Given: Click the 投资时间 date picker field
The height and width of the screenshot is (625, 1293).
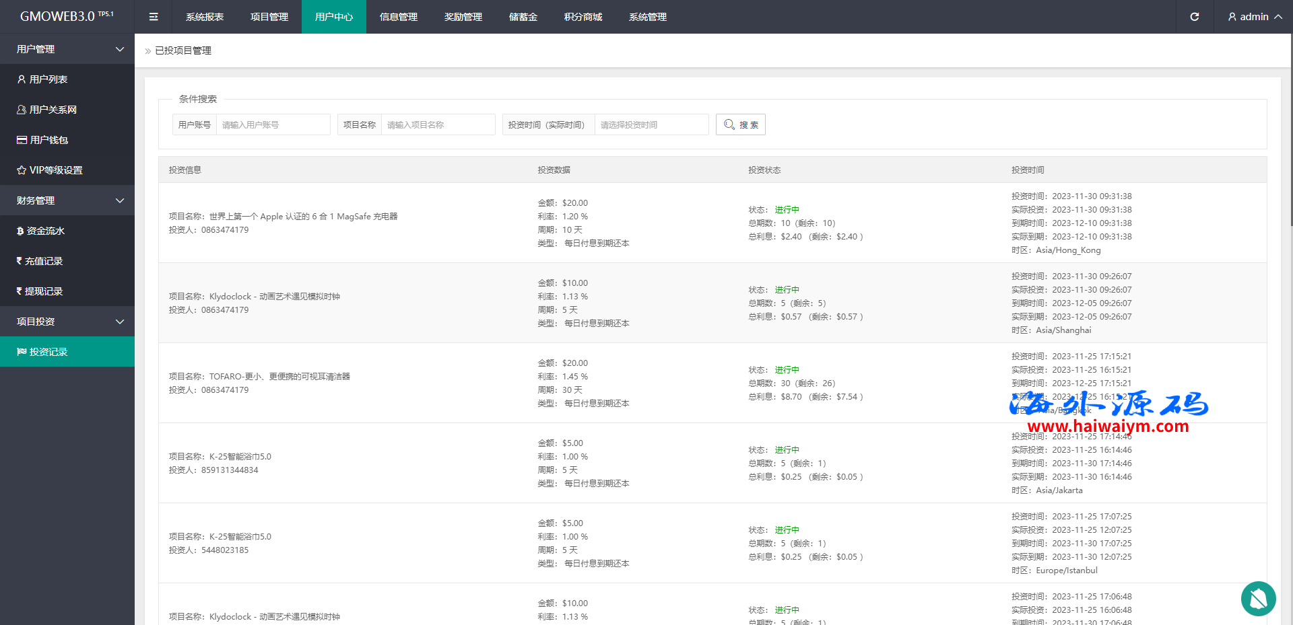Looking at the screenshot, I should coord(651,124).
